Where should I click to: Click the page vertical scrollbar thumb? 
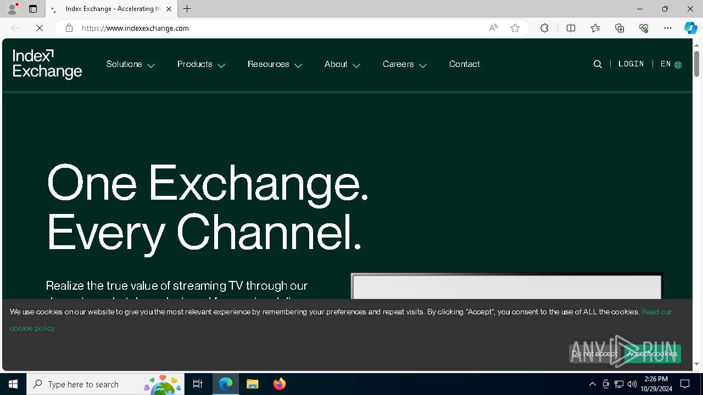[696, 64]
